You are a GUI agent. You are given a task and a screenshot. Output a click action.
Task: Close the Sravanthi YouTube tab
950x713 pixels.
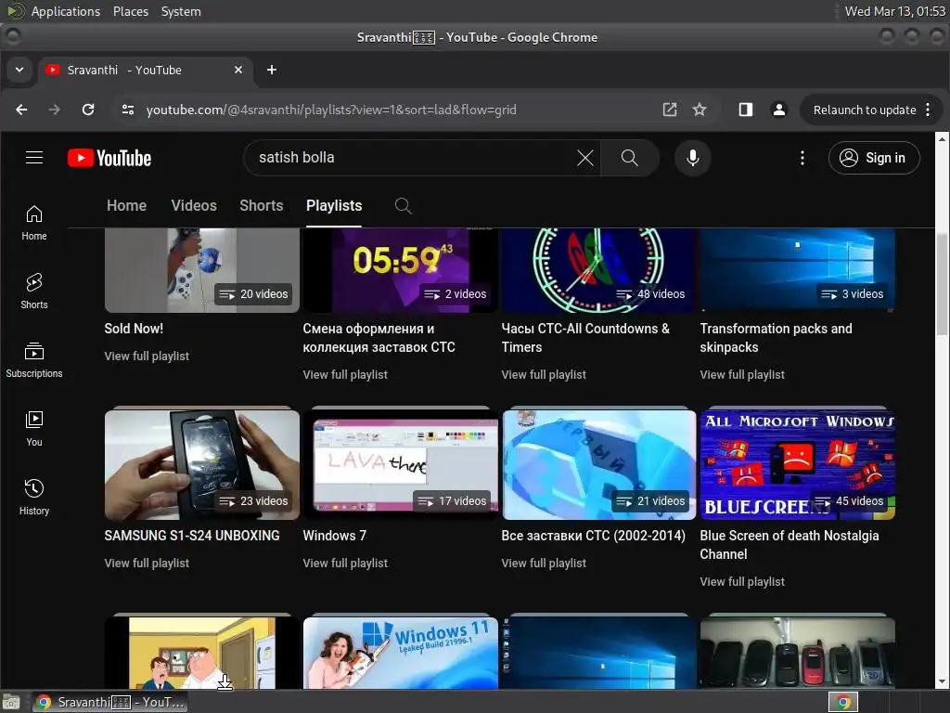pyautogui.click(x=238, y=70)
